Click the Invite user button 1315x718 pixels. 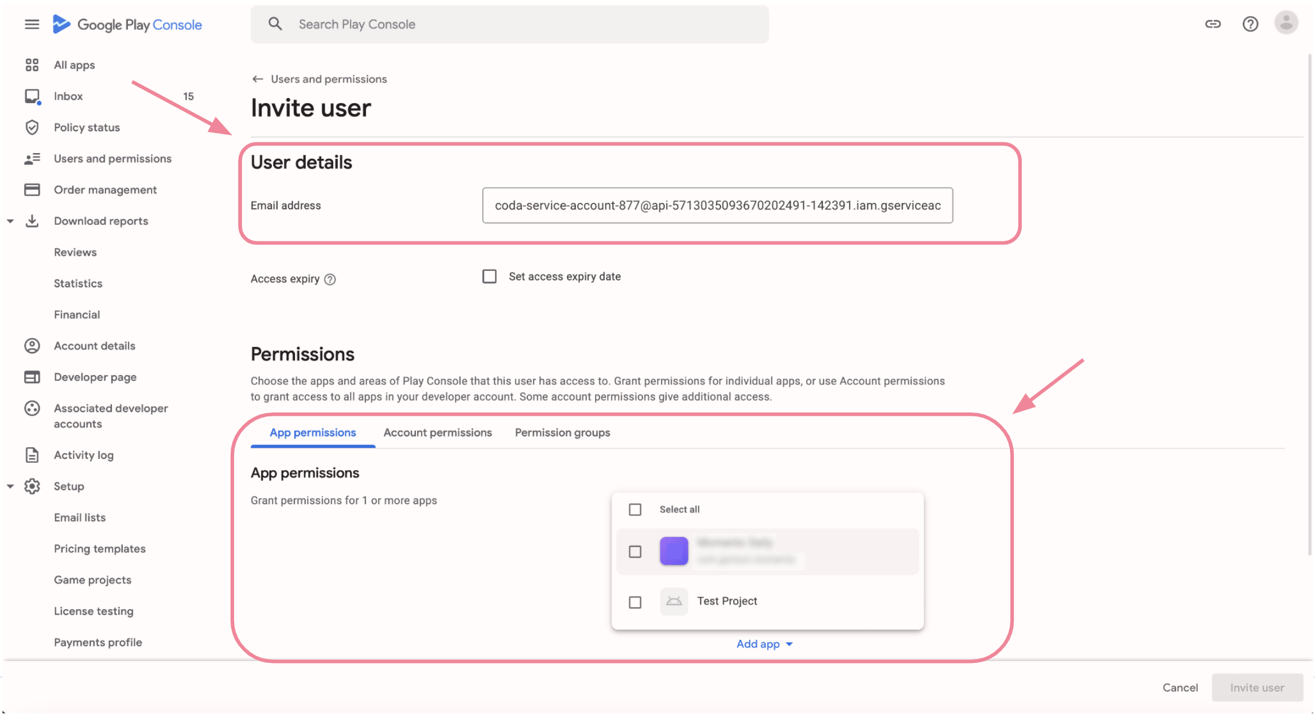pyautogui.click(x=1257, y=687)
